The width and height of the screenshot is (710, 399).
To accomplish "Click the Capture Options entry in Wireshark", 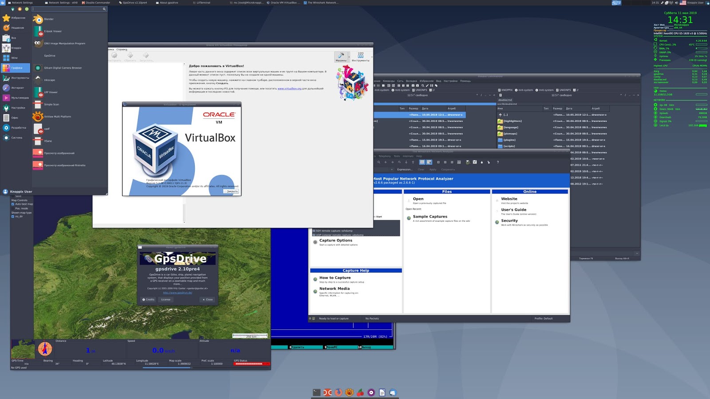I will pyautogui.click(x=335, y=241).
